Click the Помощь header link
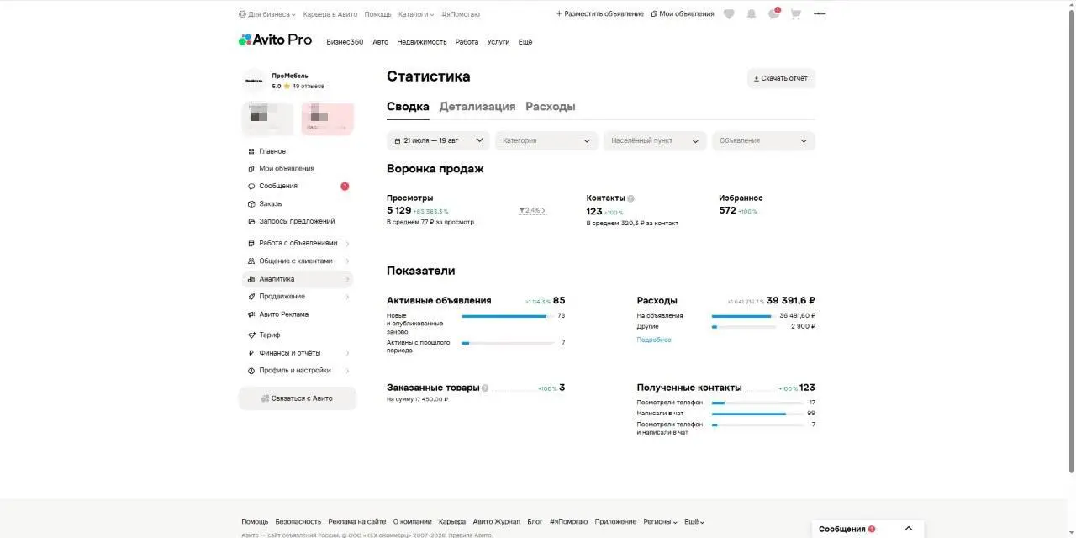 (x=378, y=14)
